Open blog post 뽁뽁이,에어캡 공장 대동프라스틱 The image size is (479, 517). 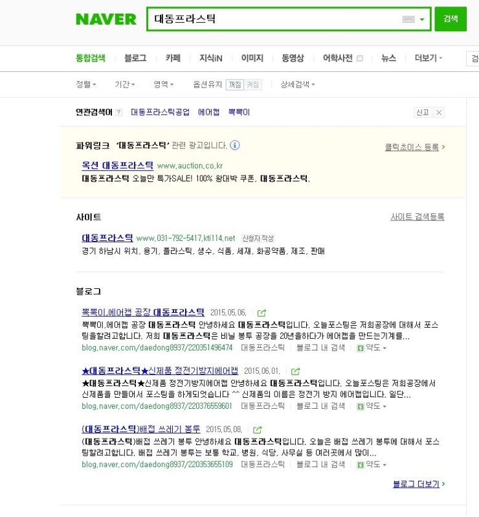tap(143, 312)
